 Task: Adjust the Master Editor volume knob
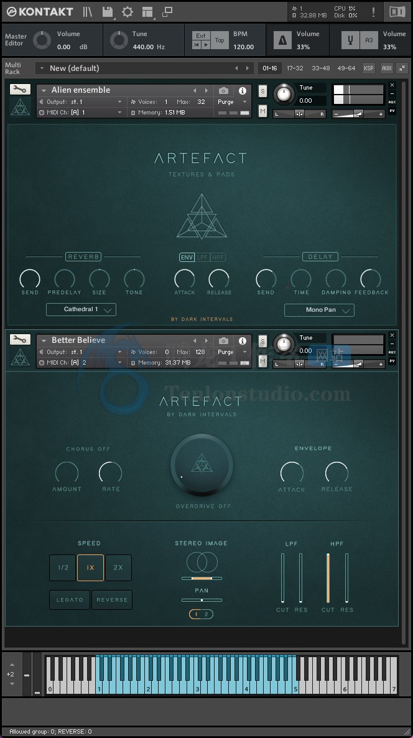point(42,40)
